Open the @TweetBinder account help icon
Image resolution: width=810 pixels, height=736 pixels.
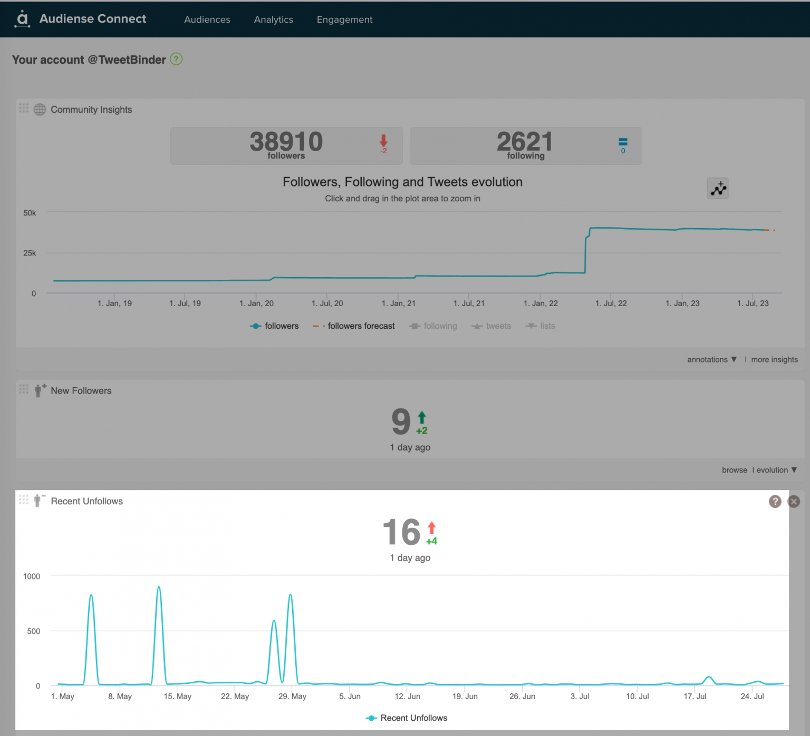tap(176, 59)
